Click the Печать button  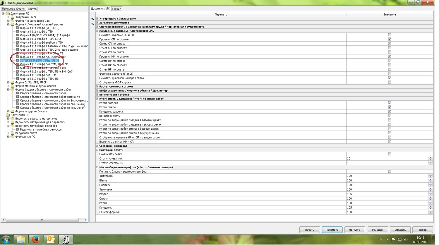[309, 230]
